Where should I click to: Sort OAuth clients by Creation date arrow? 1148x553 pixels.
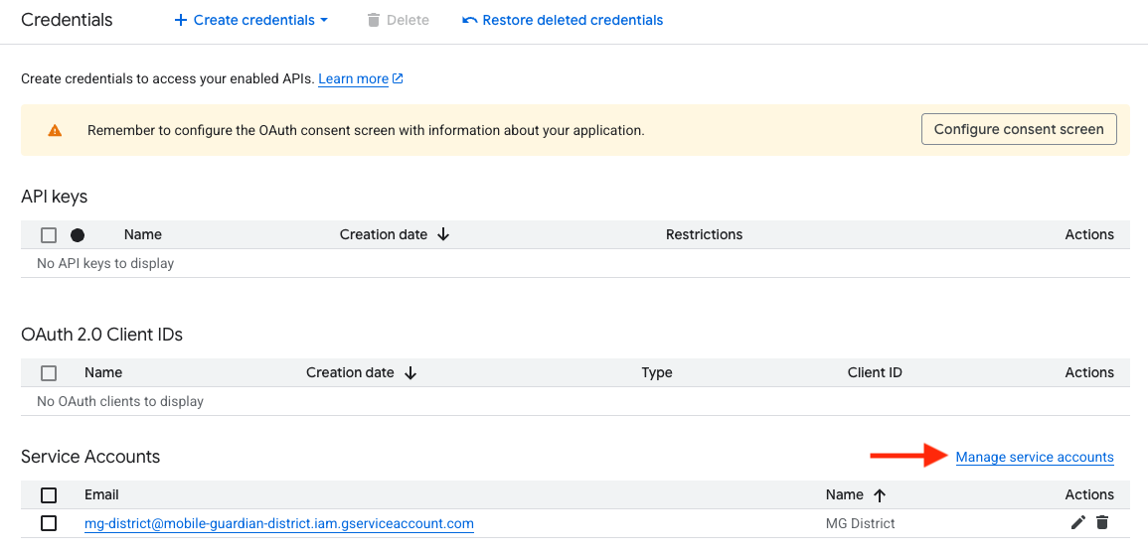click(410, 373)
